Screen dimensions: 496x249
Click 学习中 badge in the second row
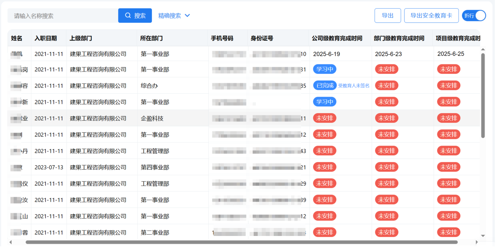(x=325, y=69)
